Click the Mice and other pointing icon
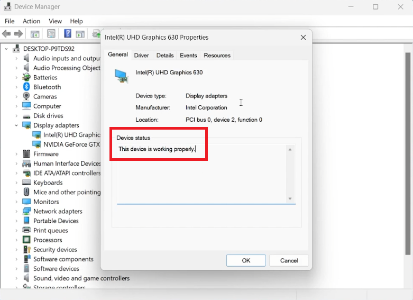 26,192
